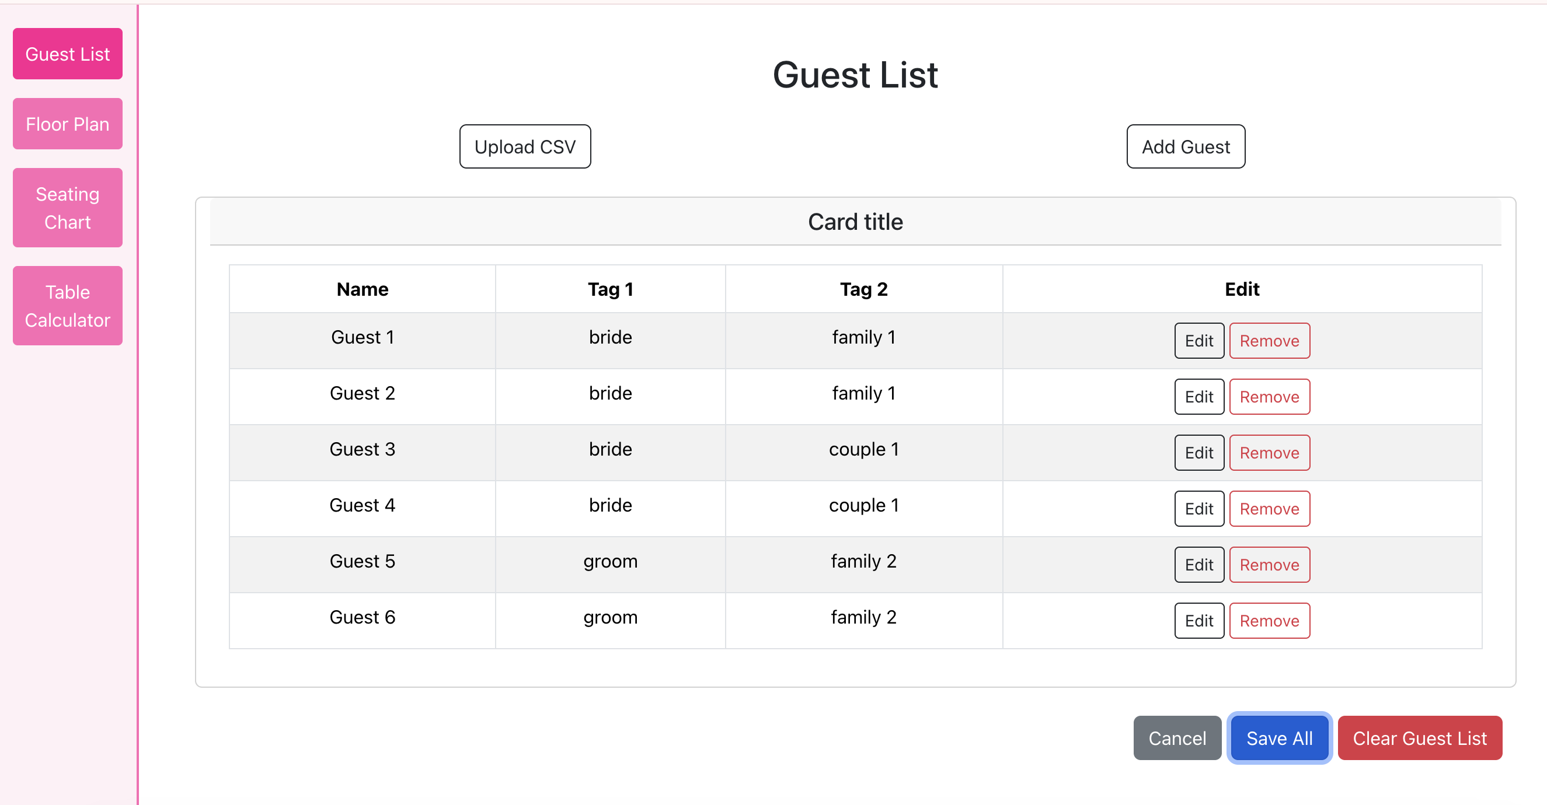1547x805 pixels.
Task: Edit the Guest 5 row
Action: pyautogui.click(x=1198, y=564)
